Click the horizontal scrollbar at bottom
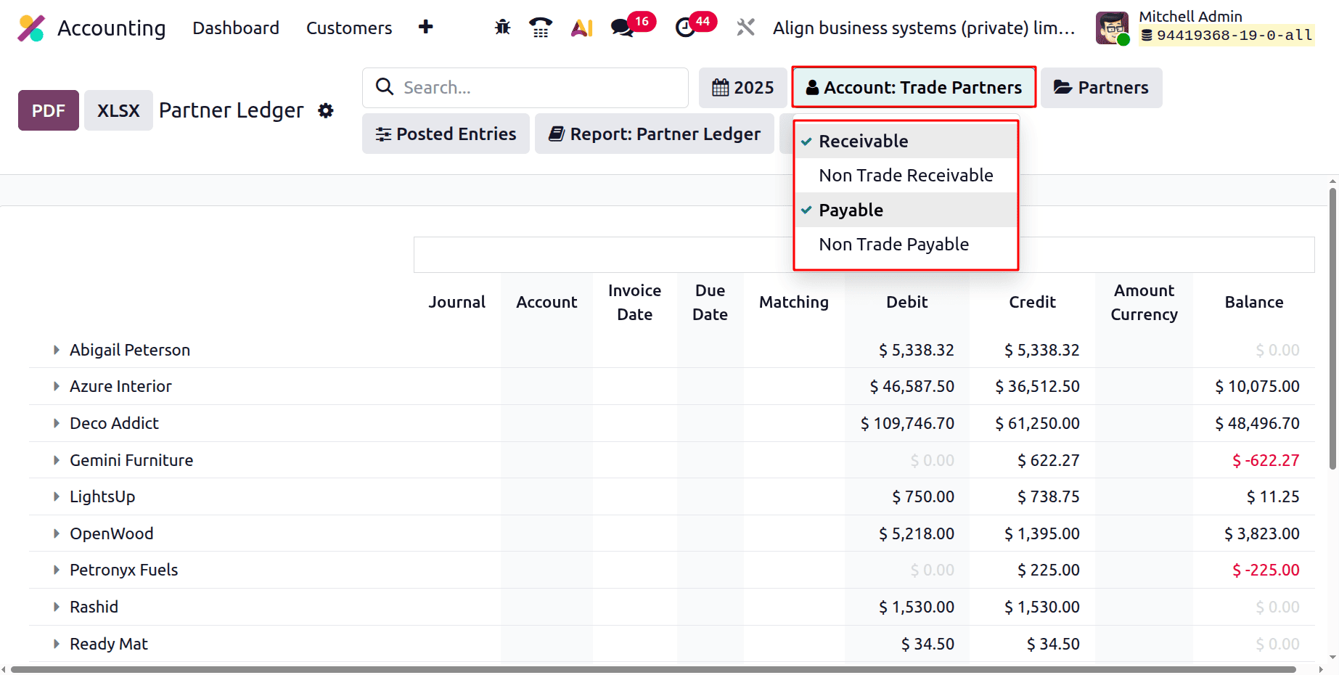The width and height of the screenshot is (1339, 675). [x=653, y=669]
